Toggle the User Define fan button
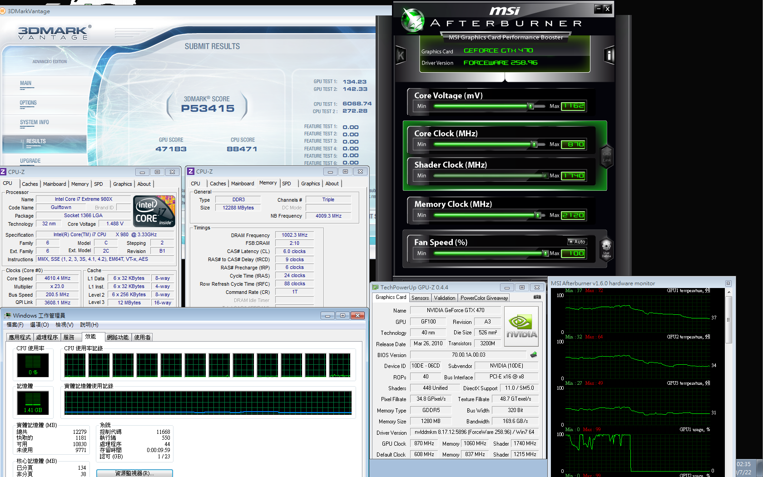This screenshot has height=477, width=763. 606,249
